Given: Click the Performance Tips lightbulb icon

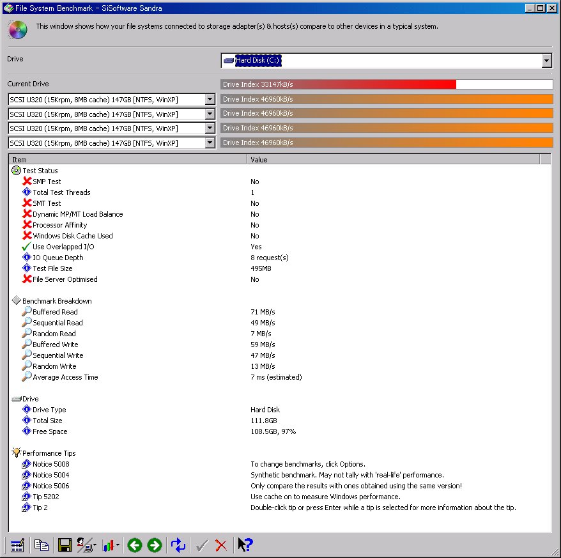Looking at the screenshot, I should point(16,453).
